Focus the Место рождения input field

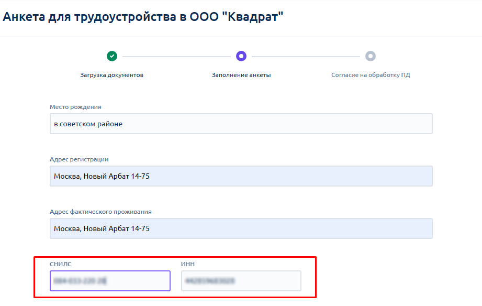pos(241,124)
